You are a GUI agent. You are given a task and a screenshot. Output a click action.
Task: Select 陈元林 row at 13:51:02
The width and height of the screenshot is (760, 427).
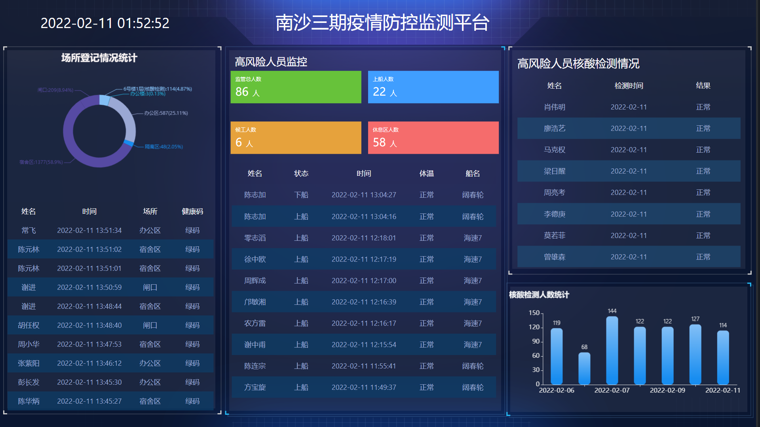(110, 249)
